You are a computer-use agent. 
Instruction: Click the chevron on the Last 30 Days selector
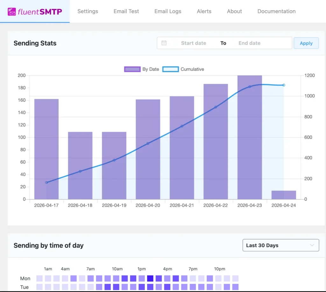coord(312,245)
